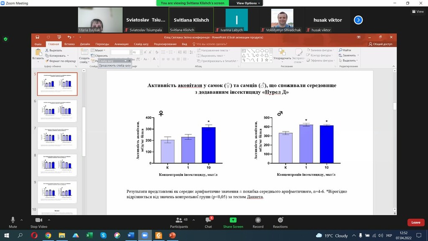Open Chrome from the Windows taskbar
Screen dimensions: 428x241
point(48,235)
